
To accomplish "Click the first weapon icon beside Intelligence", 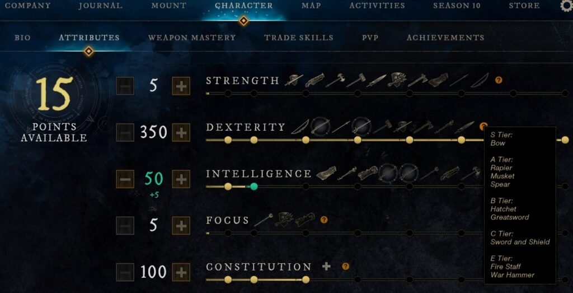I will click(x=326, y=174).
